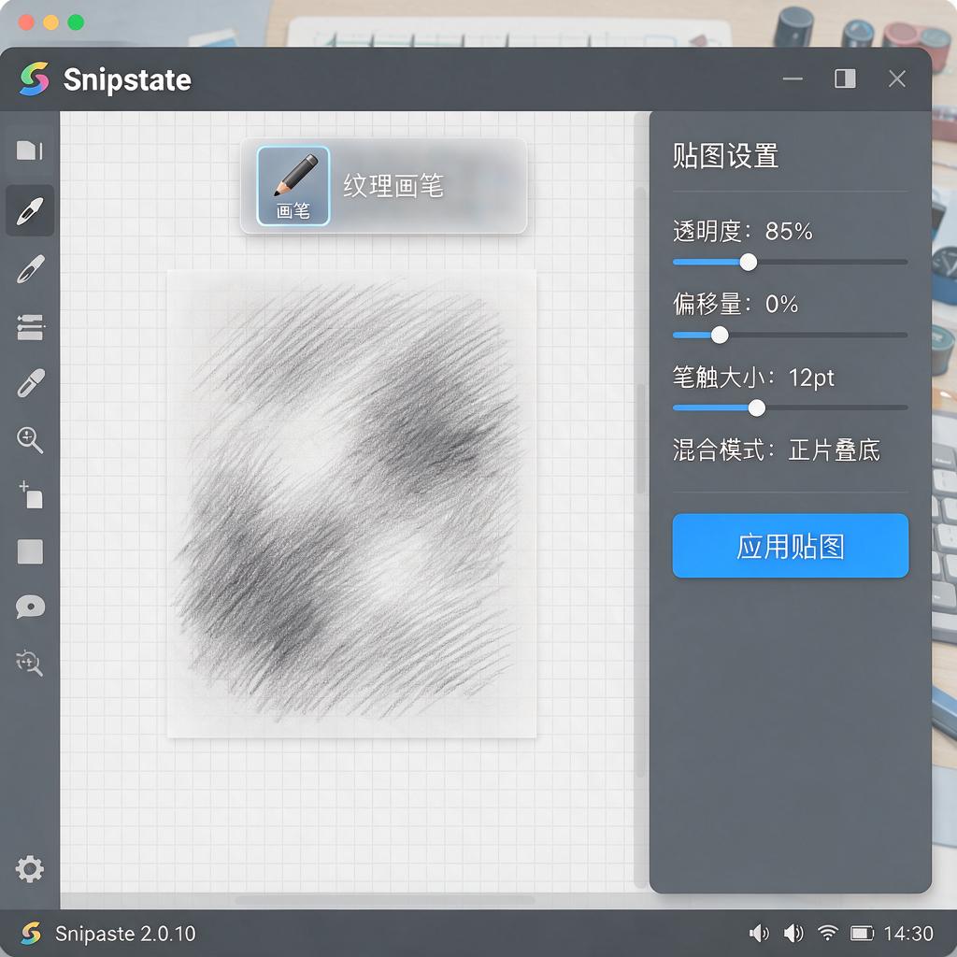This screenshot has width=957, height=957.
Task: Click the first speaker volume icon
Action: point(759,934)
